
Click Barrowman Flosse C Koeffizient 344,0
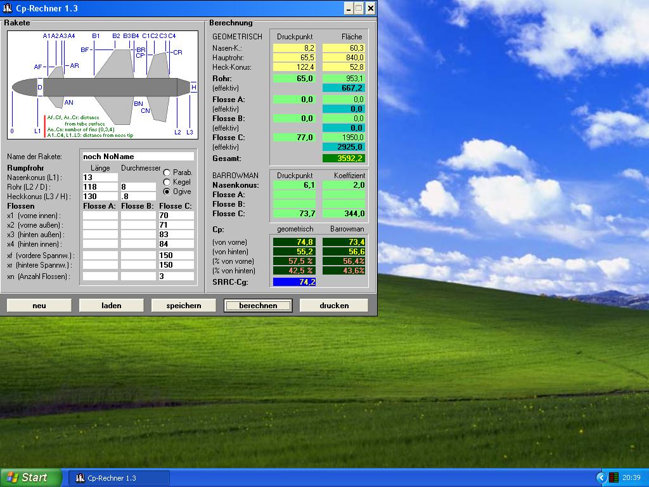[344, 214]
